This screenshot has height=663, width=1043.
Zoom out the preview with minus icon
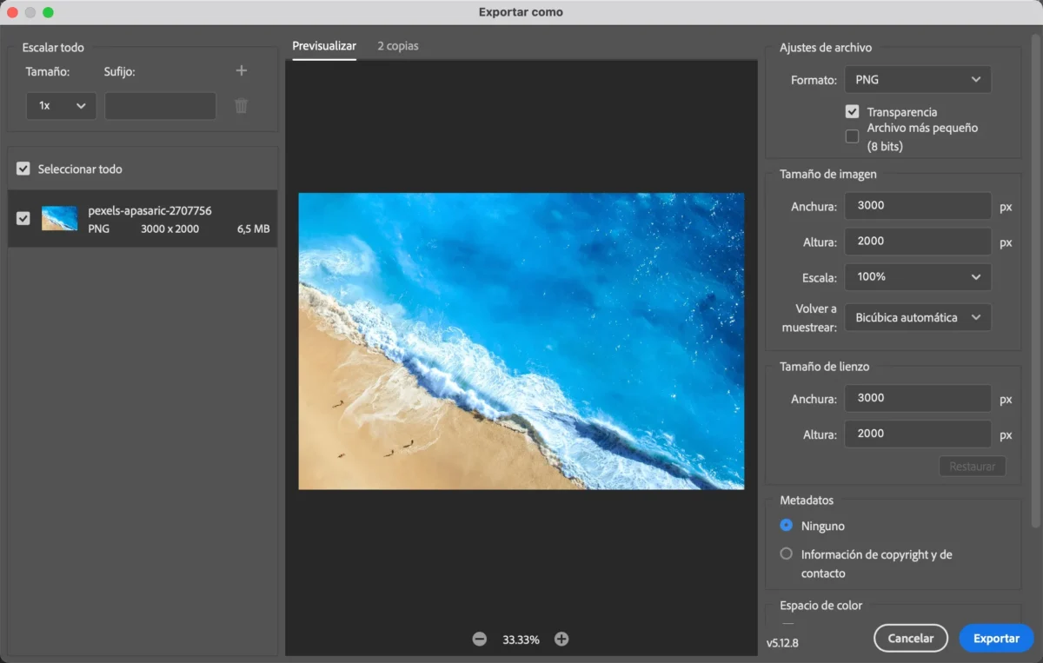pyautogui.click(x=480, y=639)
